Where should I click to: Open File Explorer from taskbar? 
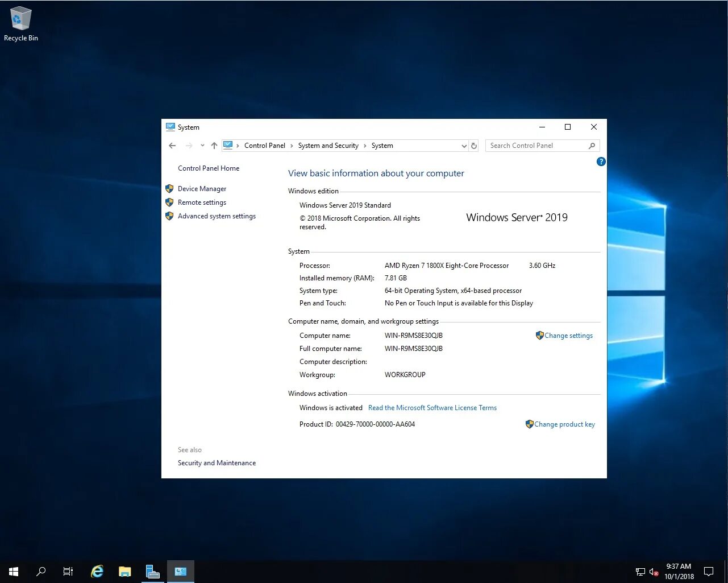tap(124, 572)
